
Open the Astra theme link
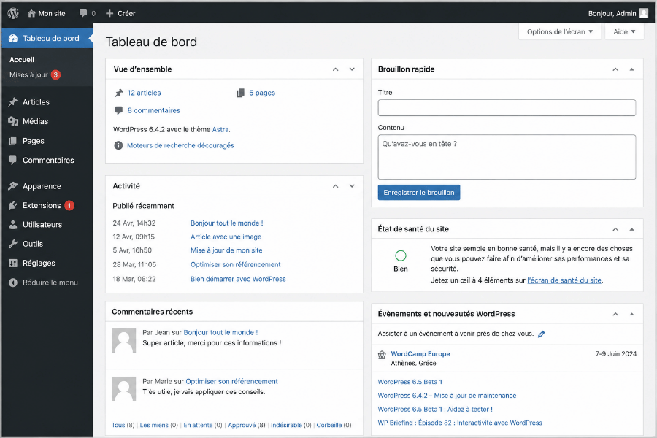[x=220, y=129]
